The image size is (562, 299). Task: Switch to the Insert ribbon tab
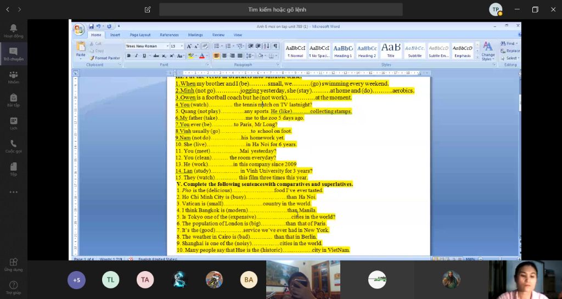click(x=115, y=35)
